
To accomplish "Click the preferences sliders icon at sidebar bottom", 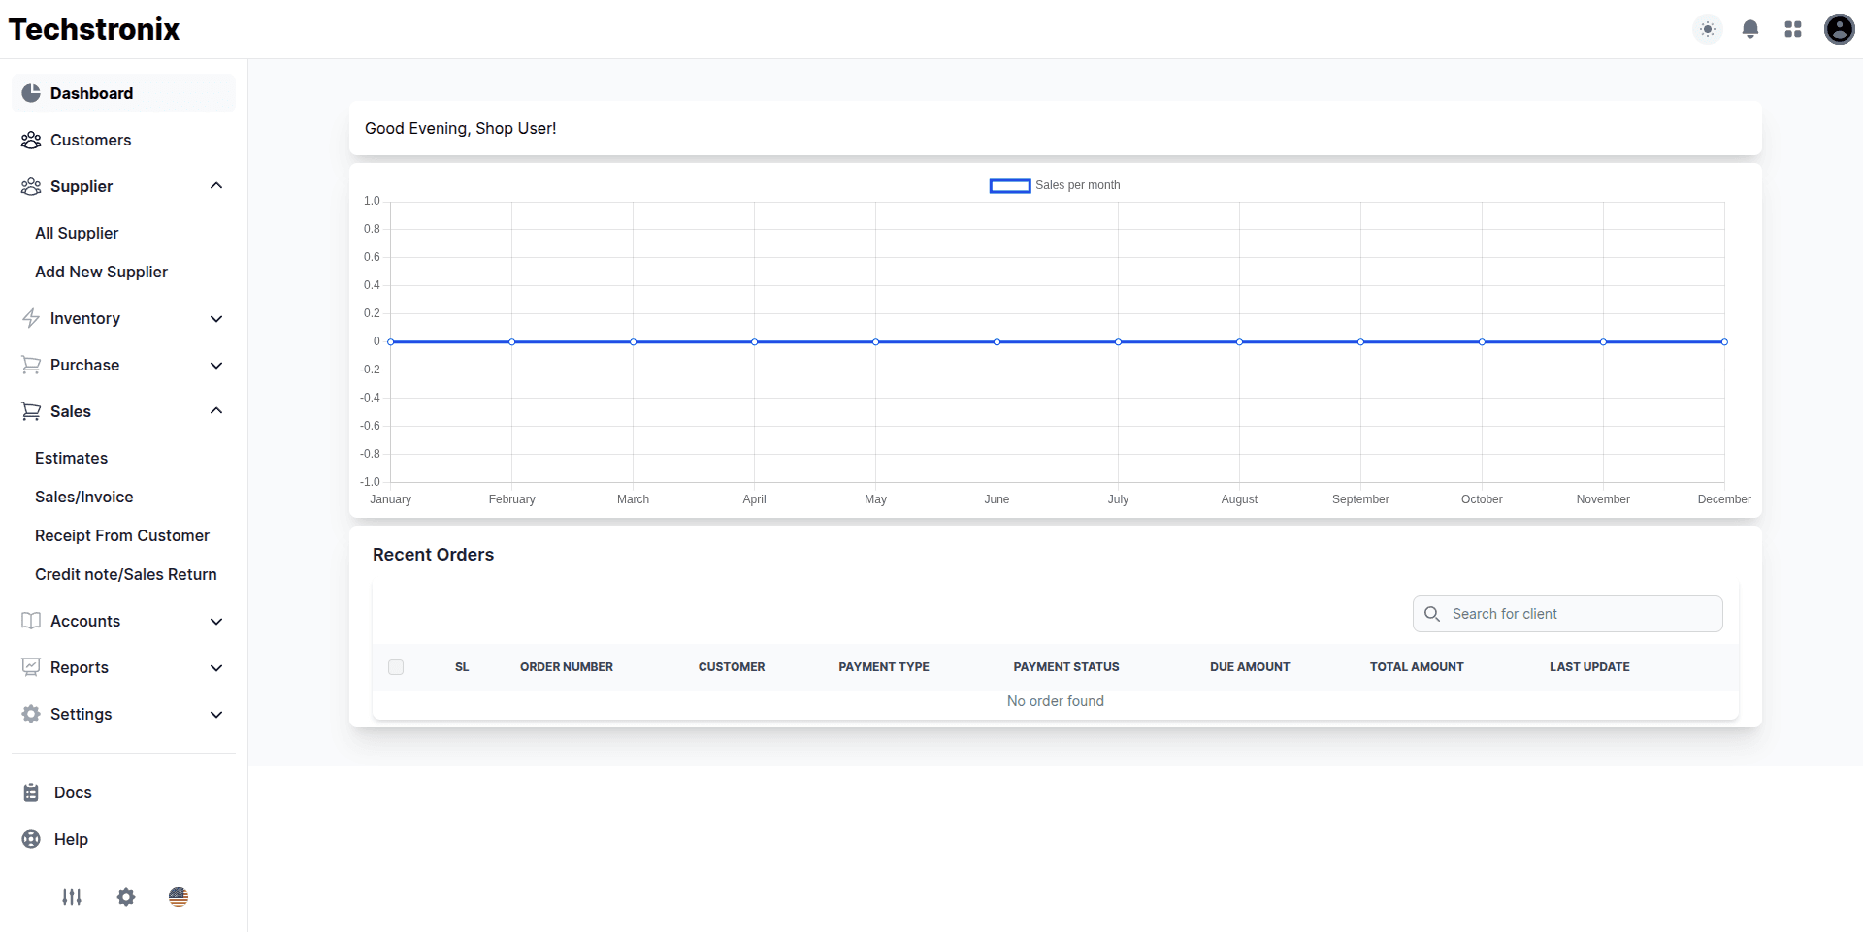I will click(71, 897).
